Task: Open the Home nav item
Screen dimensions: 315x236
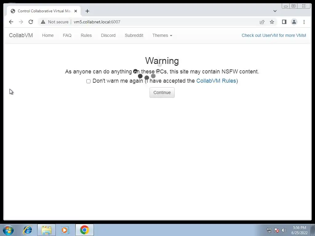Action: (x=48, y=35)
